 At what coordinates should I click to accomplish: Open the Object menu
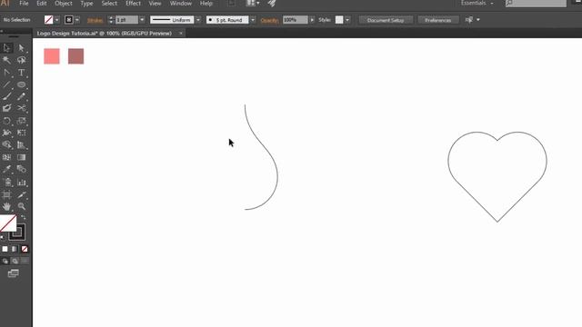(64, 4)
